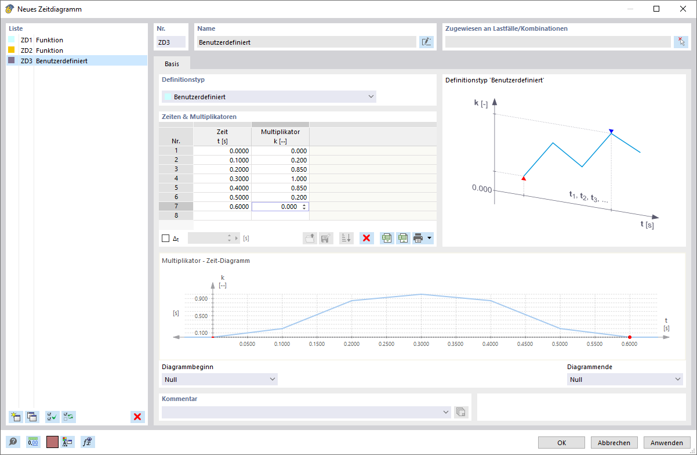Click the open-from-folder icon under the table

point(310,238)
